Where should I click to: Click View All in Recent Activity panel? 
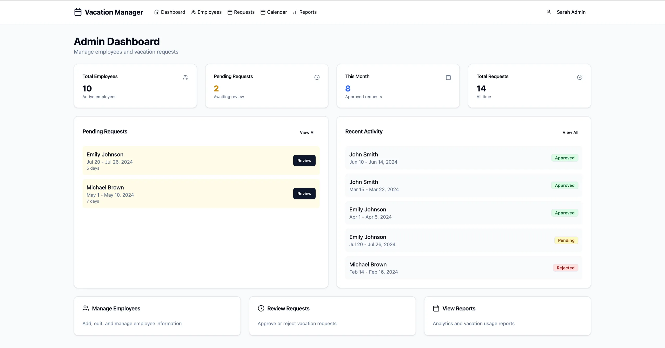570,132
